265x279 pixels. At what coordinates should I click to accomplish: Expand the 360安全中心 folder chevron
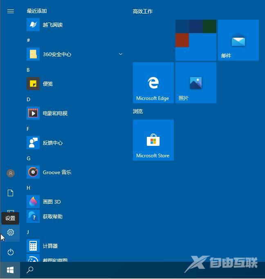121,54
